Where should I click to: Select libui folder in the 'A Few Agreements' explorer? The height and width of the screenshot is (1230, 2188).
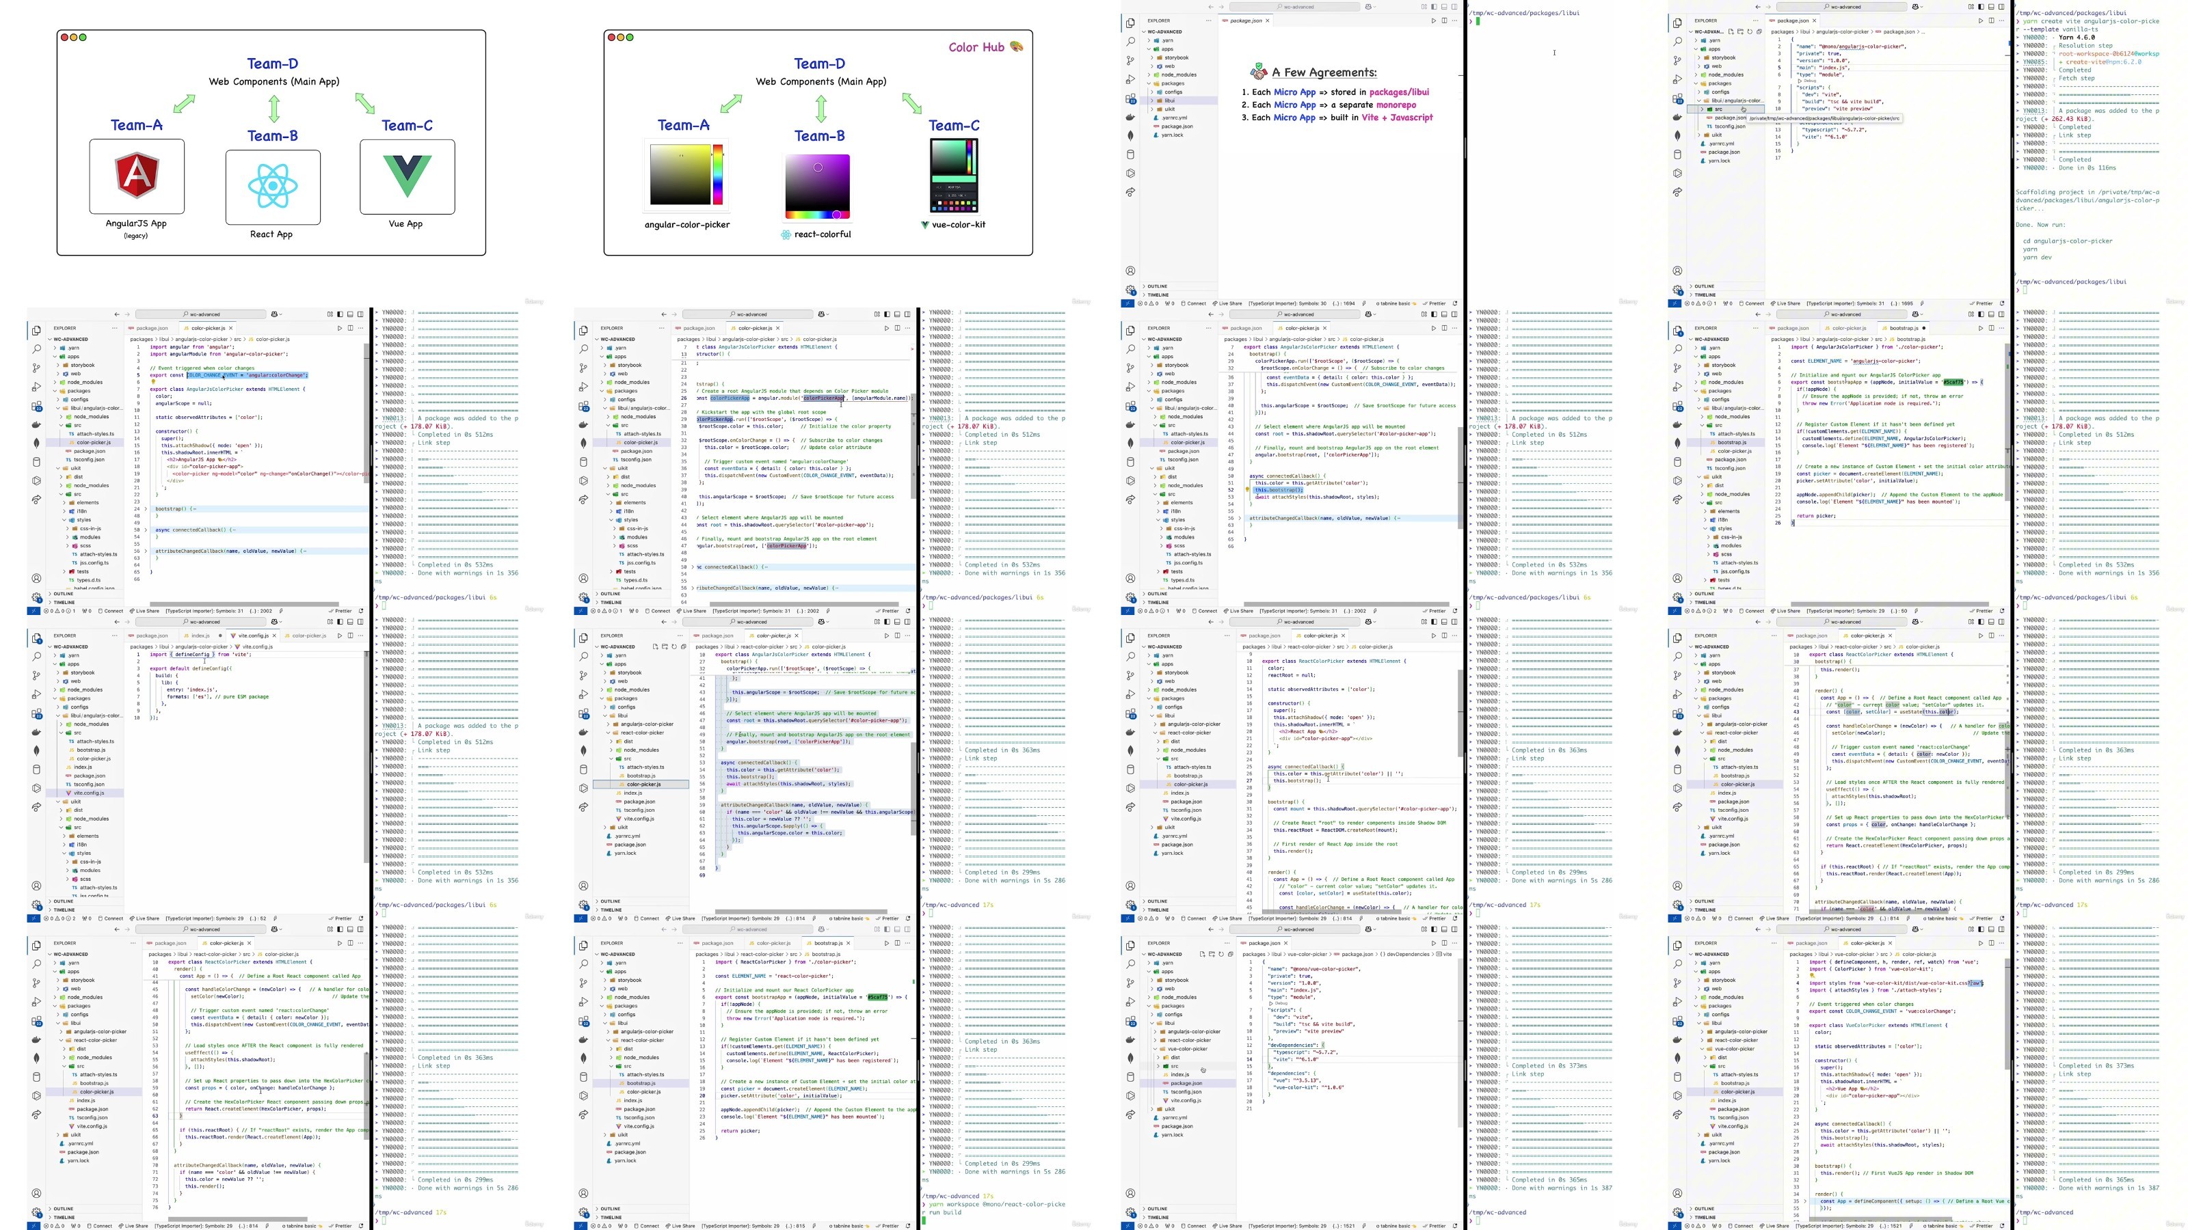[x=1179, y=100]
